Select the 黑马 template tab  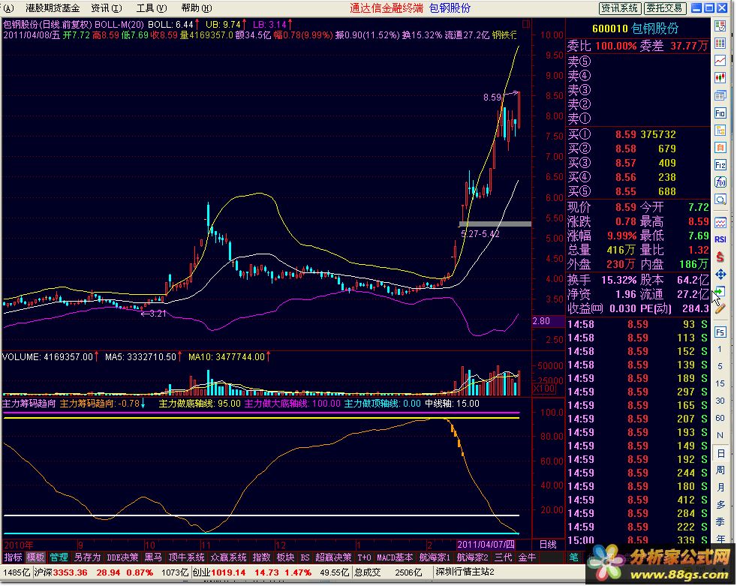(153, 557)
